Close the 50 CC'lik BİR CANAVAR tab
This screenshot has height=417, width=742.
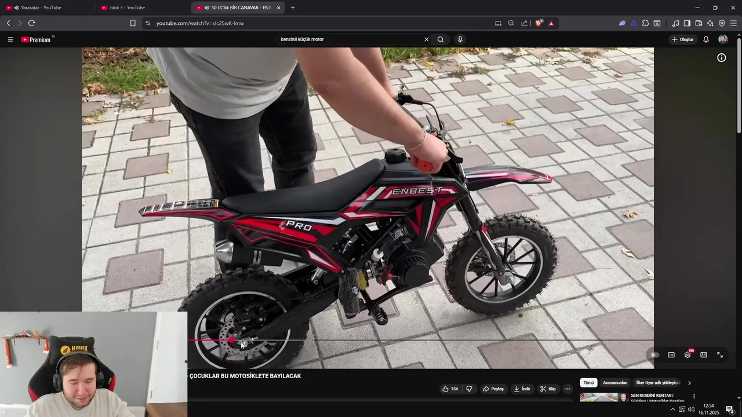point(279,8)
